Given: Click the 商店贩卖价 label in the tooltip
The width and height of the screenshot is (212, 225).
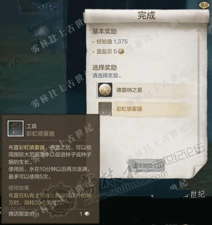Looking at the screenshot, I should (21, 214).
